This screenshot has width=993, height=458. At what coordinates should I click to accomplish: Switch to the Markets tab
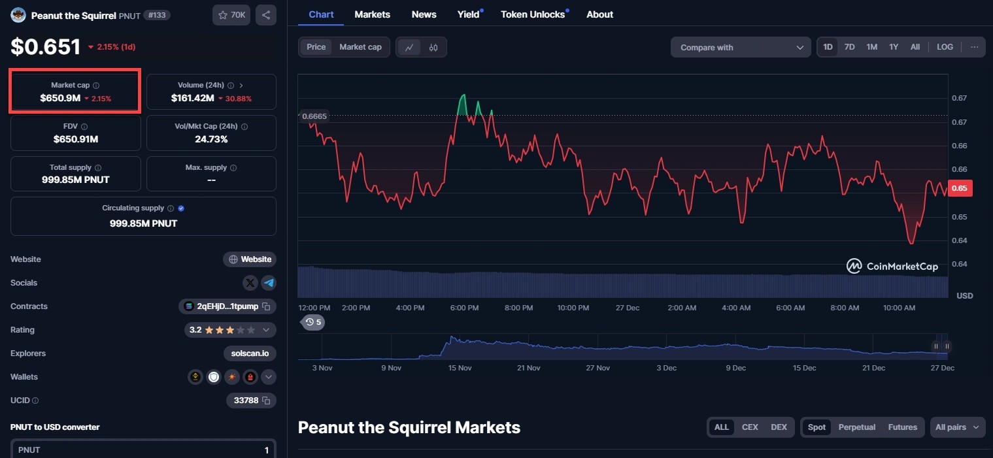coord(372,14)
